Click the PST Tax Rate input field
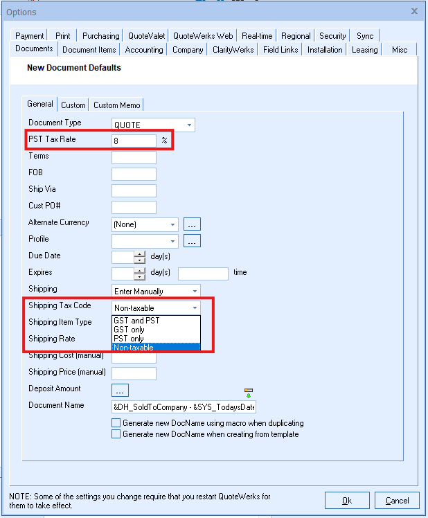This screenshot has width=428, height=518. [134, 141]
